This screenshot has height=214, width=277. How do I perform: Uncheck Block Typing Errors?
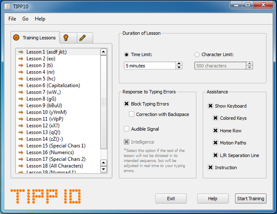click(x=127, y=104)
